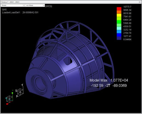Select the legend value 3232.14
This screenshot has width=142, height=114.
[127, 30]
